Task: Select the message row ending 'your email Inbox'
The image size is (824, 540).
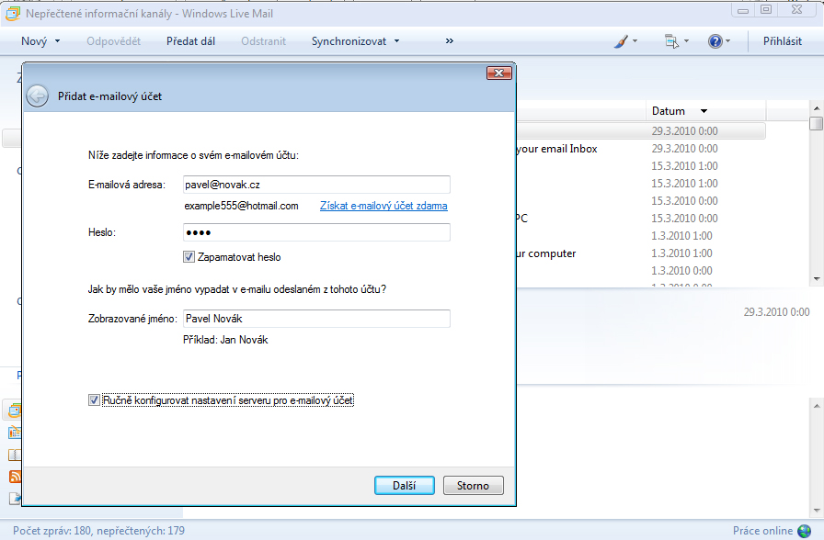Action: (640, 149)
